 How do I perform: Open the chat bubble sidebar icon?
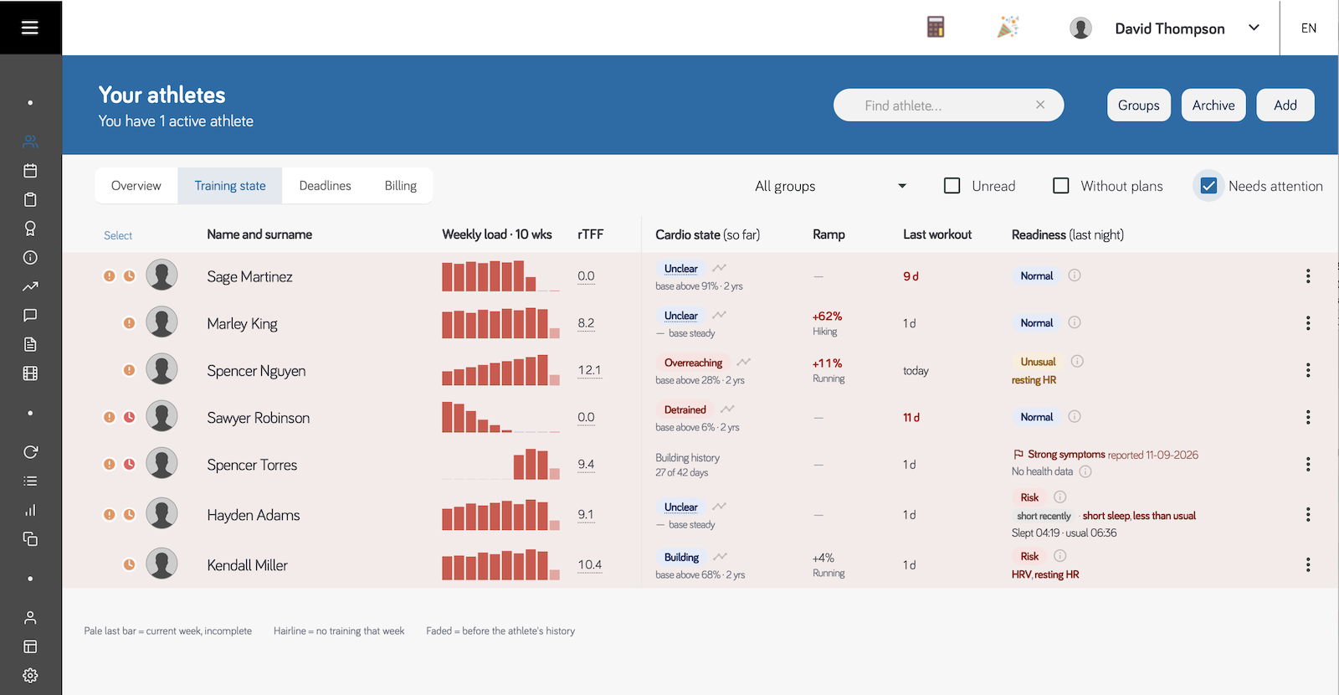[x=30, y=315]
